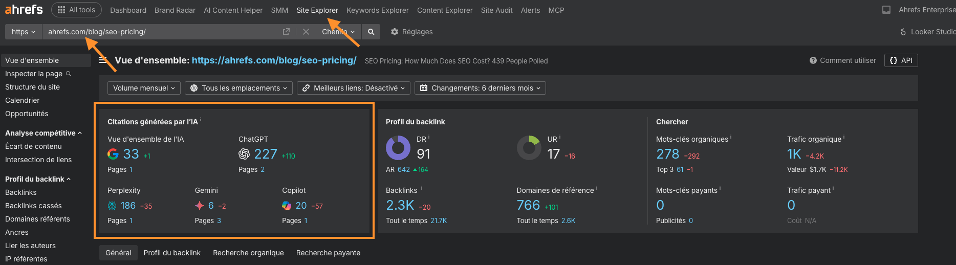Viewport: 956px width, 265px height.
Task: Click the ChatGPT logo icon
Action: coord(244,154)
